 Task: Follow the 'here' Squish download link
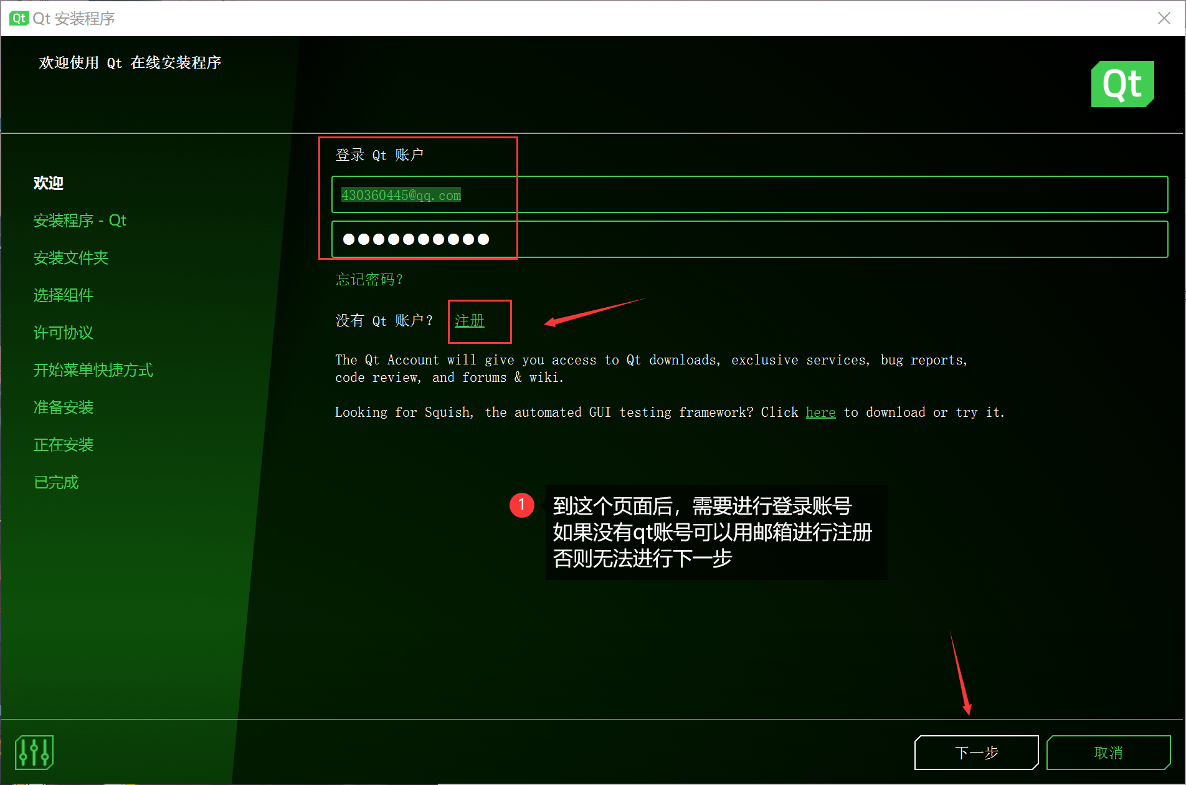[820, 412]
